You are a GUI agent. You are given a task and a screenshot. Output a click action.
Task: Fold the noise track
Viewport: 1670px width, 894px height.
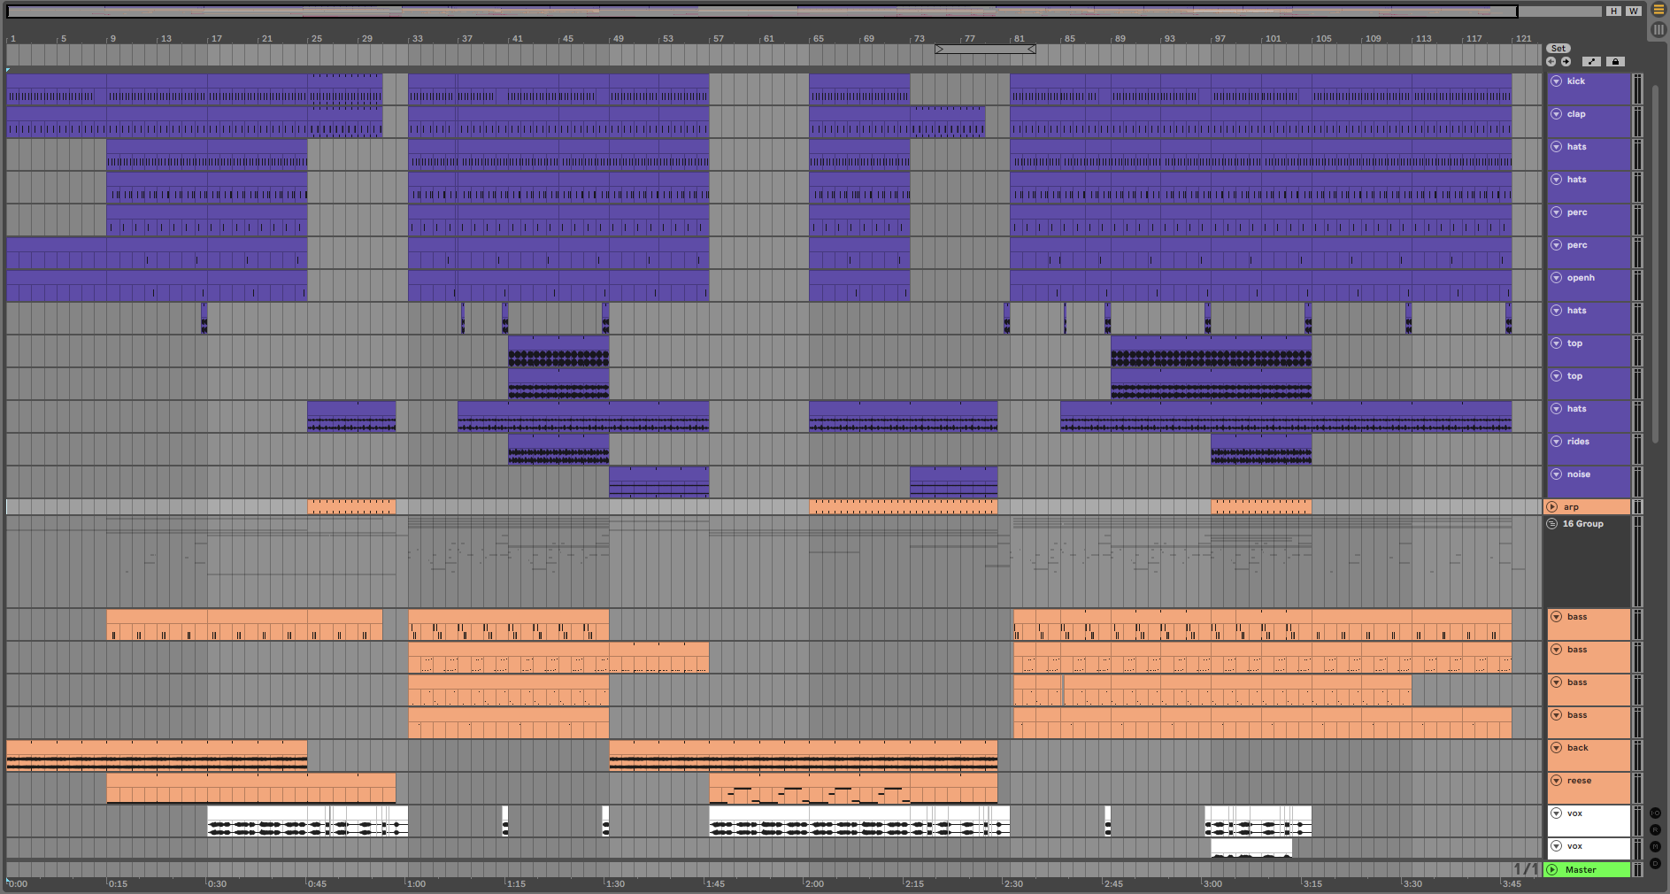(1556, 474)
